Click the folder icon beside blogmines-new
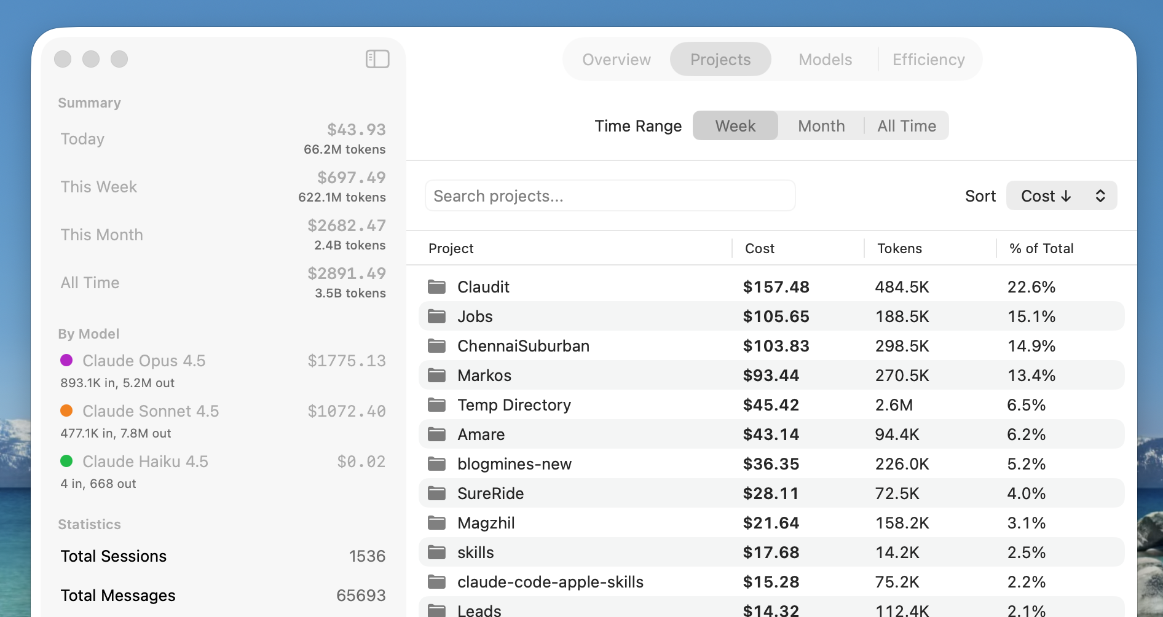Screen dimensions: 1163x617 (438, 463)
